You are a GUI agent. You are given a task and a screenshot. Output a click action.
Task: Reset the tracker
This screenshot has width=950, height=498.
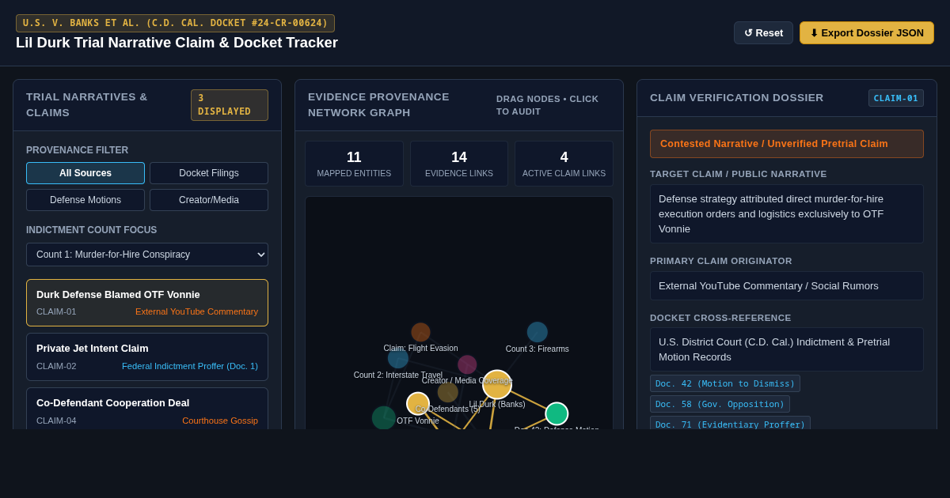(x=763, y=33)
